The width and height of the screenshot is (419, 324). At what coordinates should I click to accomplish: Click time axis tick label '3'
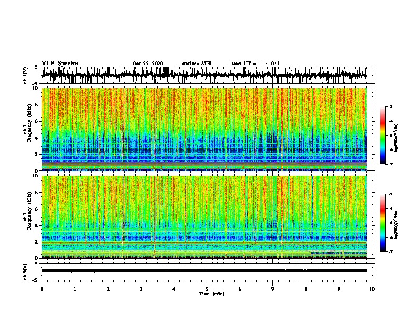coord(141,289)
